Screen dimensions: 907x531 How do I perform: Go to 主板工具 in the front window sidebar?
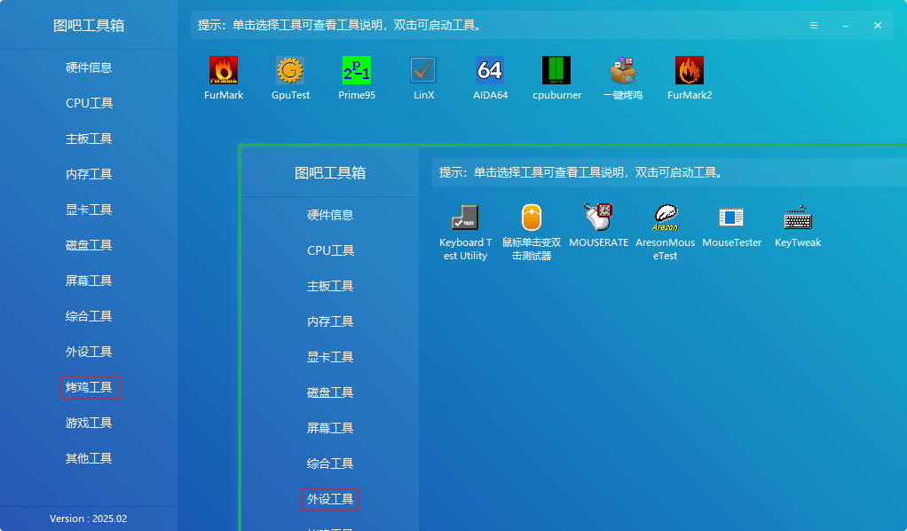point(330,286)
